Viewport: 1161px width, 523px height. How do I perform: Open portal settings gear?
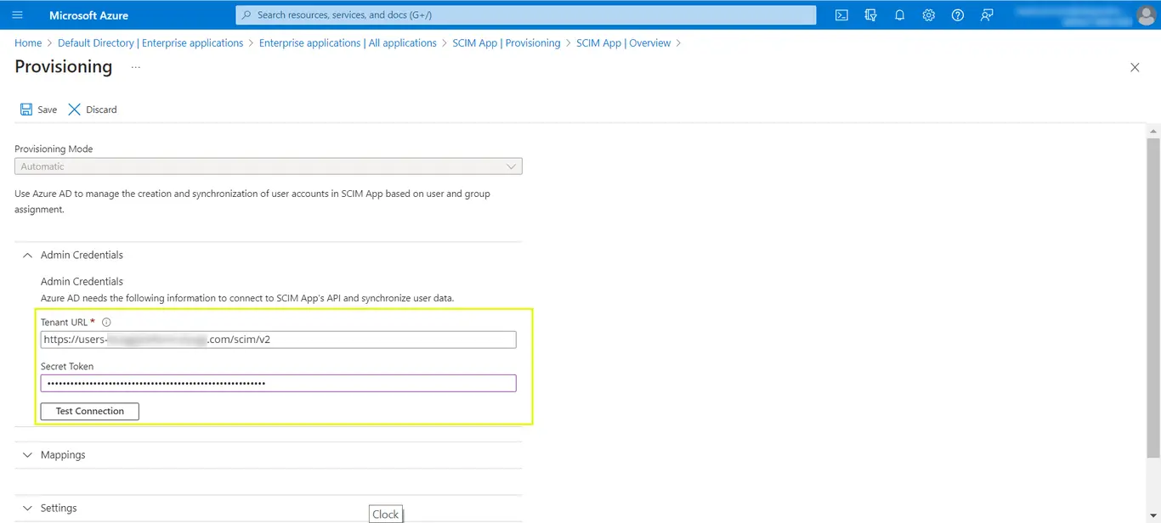click(928, 15)
